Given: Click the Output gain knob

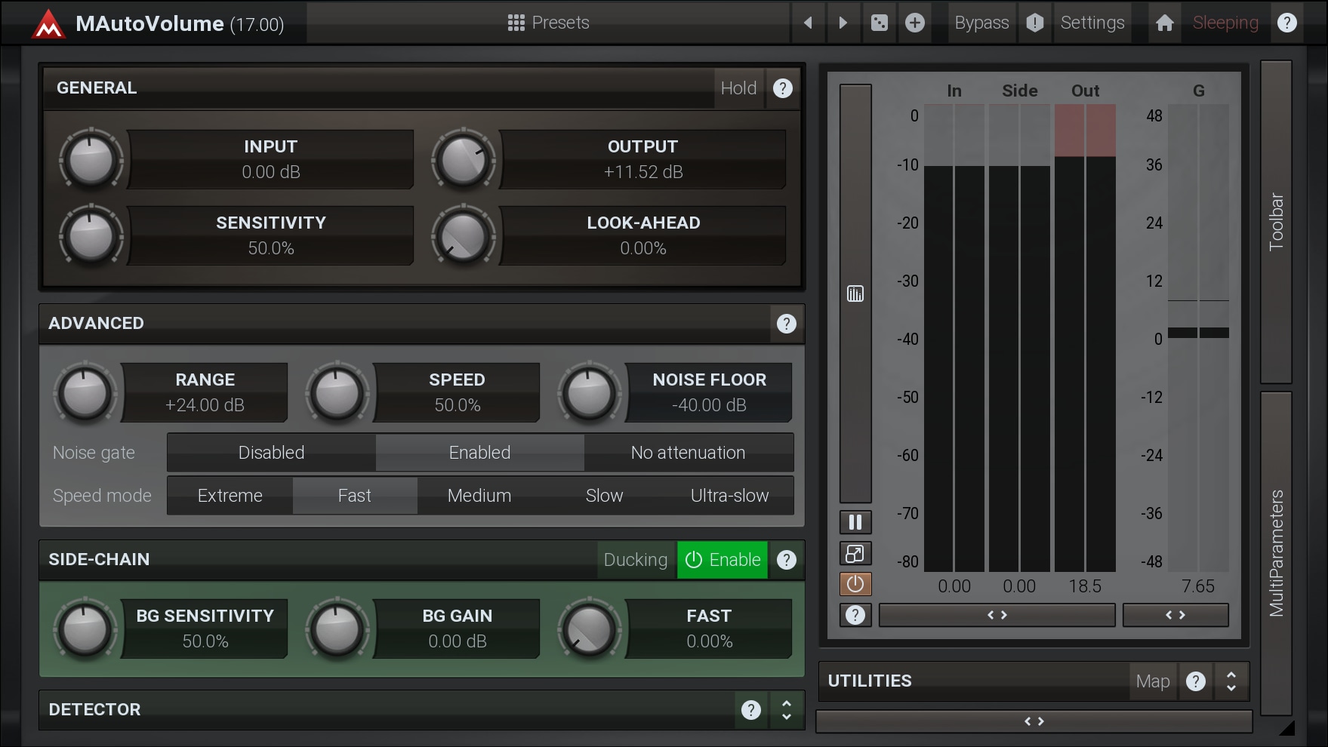Looking at the screenshot, I should pyautogui.click(x=463, y=160).
